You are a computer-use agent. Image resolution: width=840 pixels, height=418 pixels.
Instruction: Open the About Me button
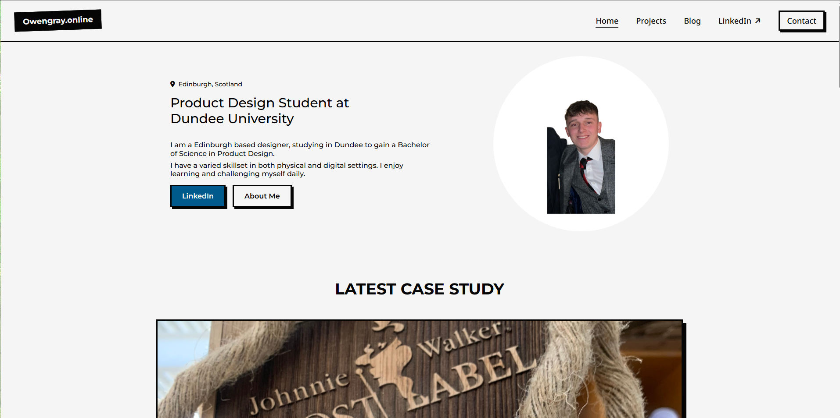[x=262, y=196]
